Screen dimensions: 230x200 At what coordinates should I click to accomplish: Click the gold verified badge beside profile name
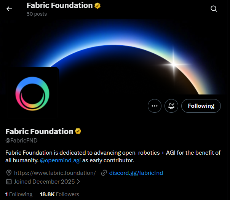78,131
